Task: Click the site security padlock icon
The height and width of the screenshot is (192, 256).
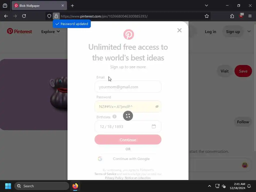Action: tap(56, 16)
